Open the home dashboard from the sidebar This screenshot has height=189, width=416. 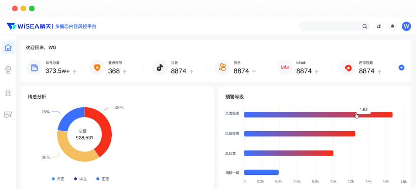point(8,47)
